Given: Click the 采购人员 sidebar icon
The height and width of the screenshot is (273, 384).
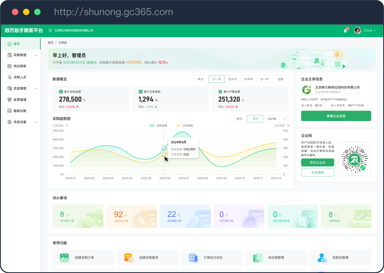Looking at the screenshot, I should click(x=10, y=77).
